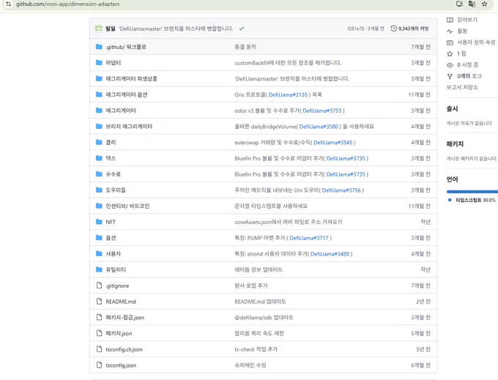Viewport: 498px width, 380px height.
Task: Open the 패키지 section heading
Action: [455, 144]
